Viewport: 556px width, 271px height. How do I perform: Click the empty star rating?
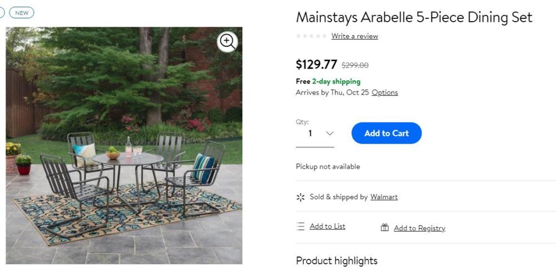point(311,36)
